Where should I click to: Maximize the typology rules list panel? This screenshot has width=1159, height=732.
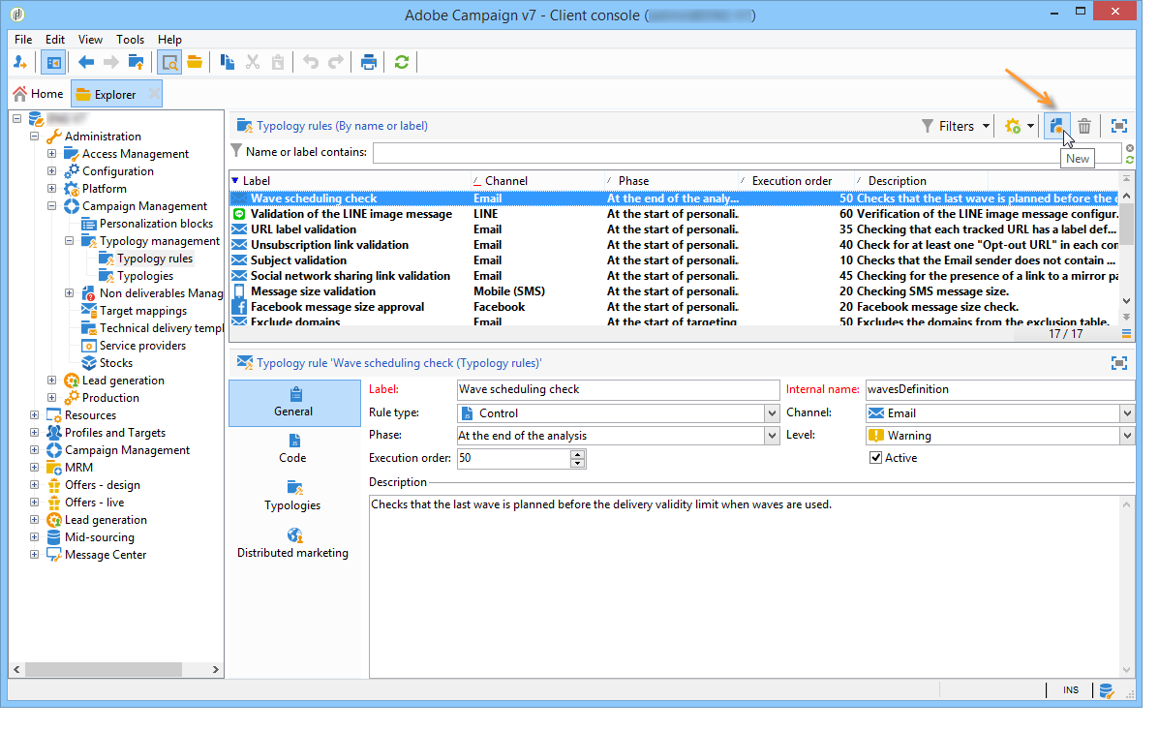tap(1119, 127)
